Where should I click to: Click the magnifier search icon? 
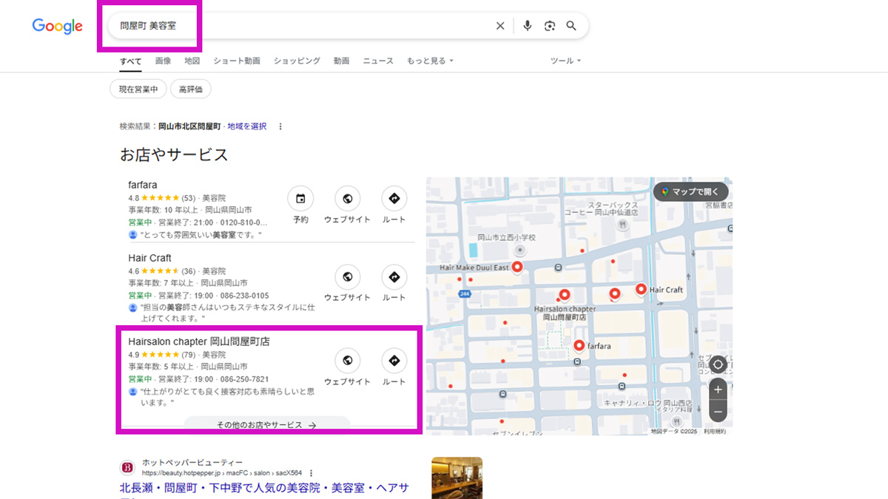tap(571, 26)
